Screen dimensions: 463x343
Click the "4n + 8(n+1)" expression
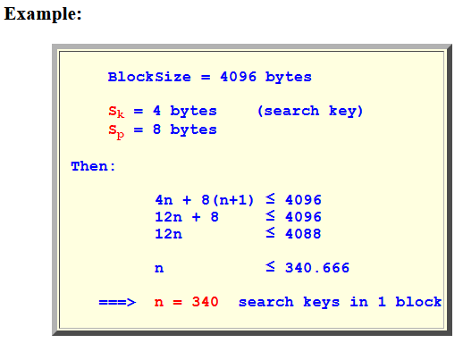[x=205, y=200]
